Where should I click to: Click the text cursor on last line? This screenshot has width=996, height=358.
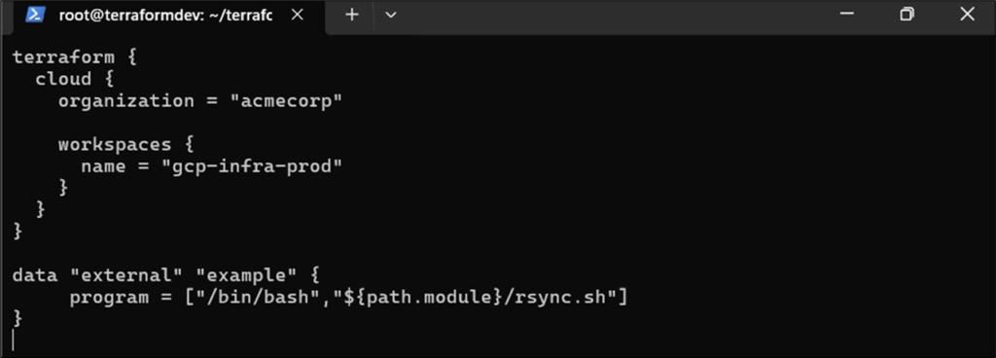tap(13, 340)
